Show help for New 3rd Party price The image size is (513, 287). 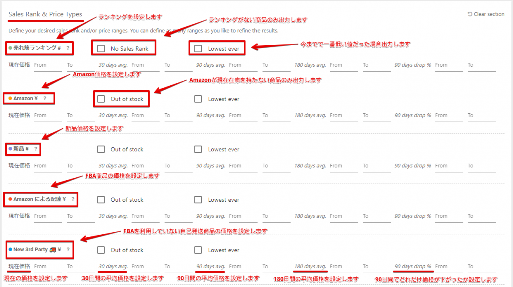[68, 250]
